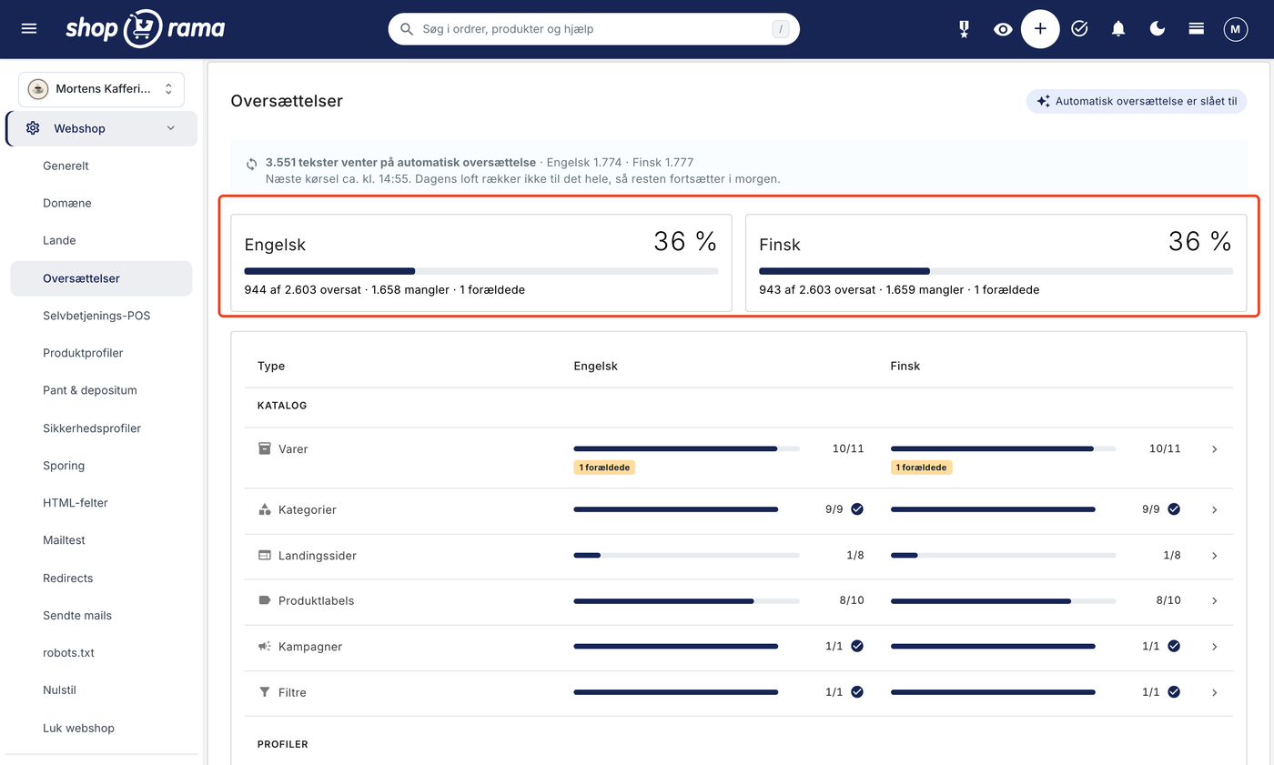Select Selvbetjenings-POS in sidebar

coord(96,316)
